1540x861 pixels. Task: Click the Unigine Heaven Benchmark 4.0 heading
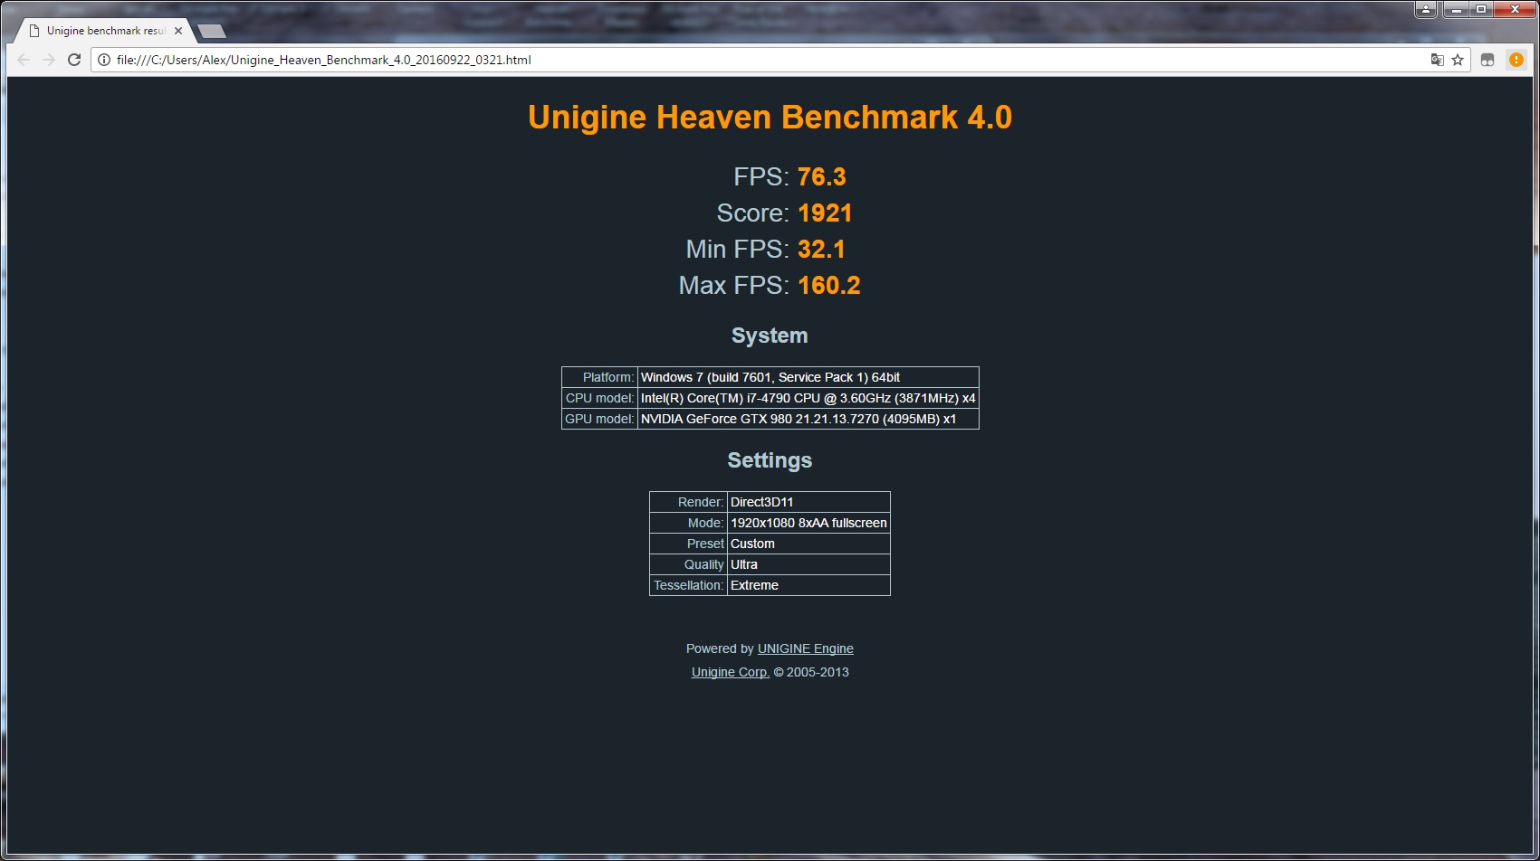[x=770, y=118]
